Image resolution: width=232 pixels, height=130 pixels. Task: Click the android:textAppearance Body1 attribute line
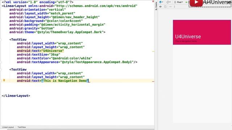pyautogui.click(x=77, y=62)
